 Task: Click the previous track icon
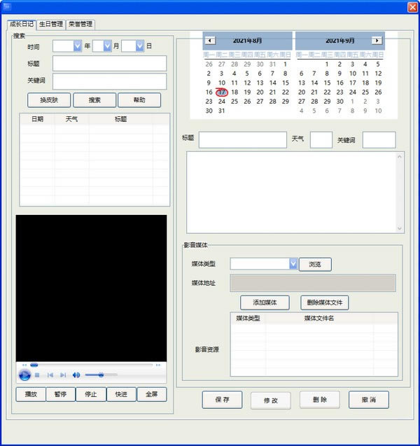click(x=50, y=375)
